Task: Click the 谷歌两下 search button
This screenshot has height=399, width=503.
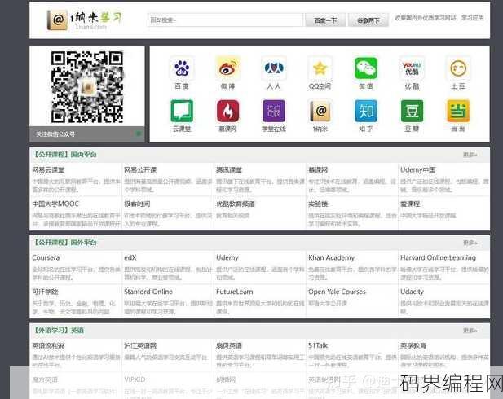Action: (368, 20)
